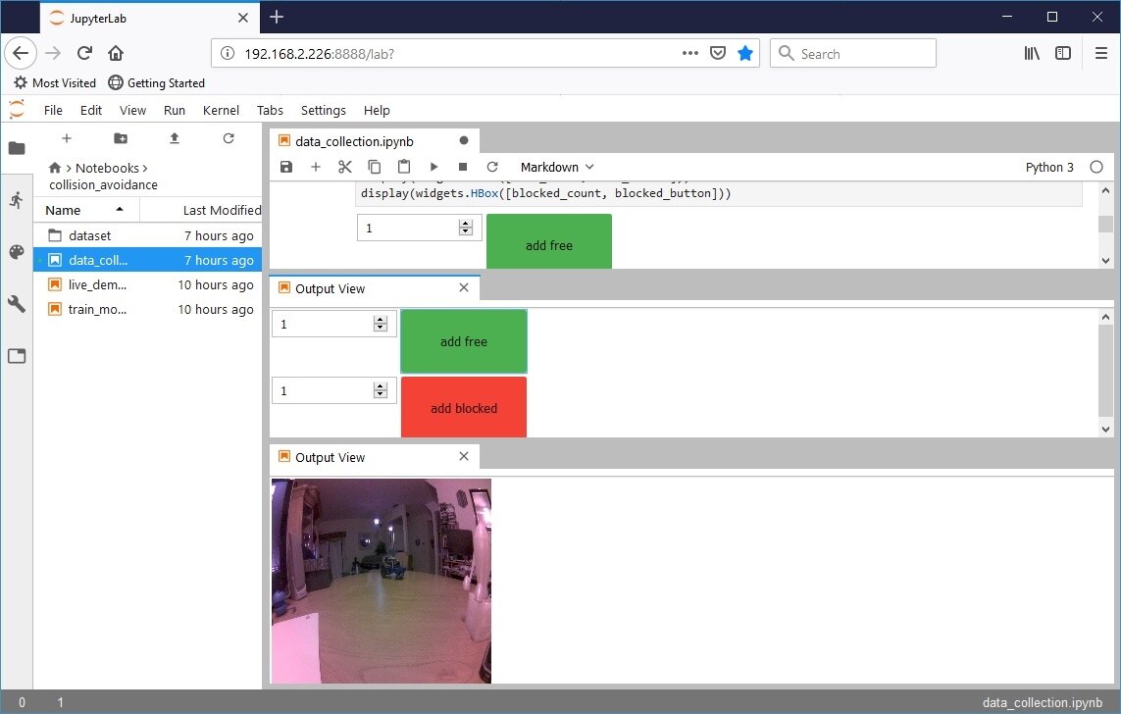The image size is (1121, 714).
Task: Create a new folder in file browser
Action: point(121,138)
